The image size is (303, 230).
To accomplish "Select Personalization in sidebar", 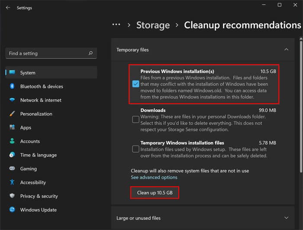I will 51,114.
